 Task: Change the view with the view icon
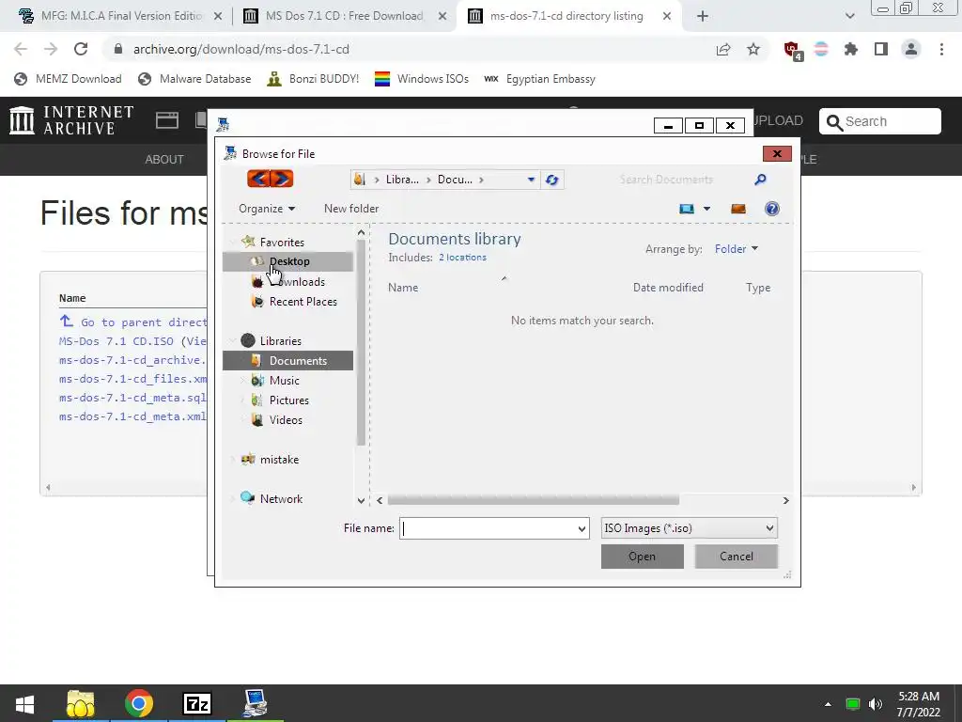687,209
